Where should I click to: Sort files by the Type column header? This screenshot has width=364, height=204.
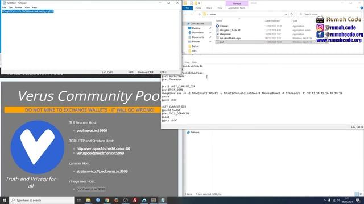[295, 21]
